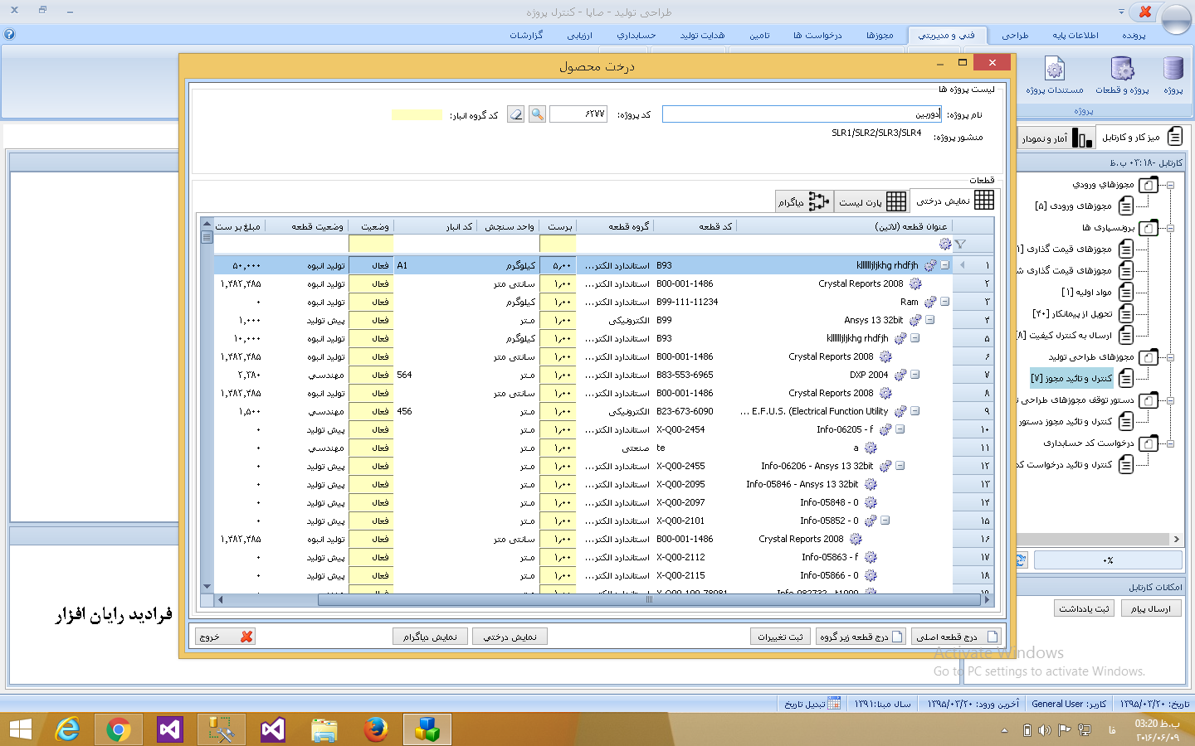
Task: Collapse the Ansys 13 32bit row 4 node
Action: pyautogui.click(x=929, y=320)
